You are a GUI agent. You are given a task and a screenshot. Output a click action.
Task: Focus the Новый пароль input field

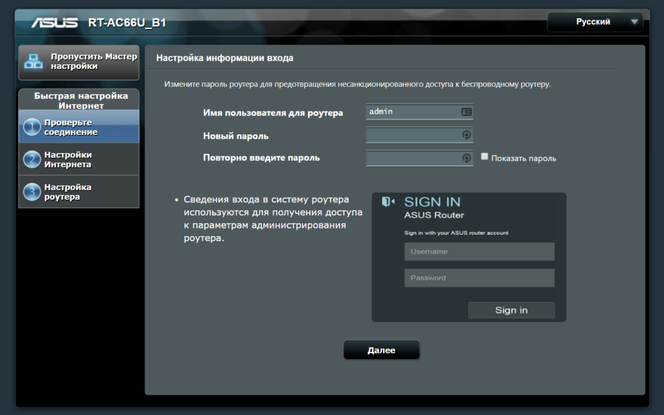click(420, 135)
